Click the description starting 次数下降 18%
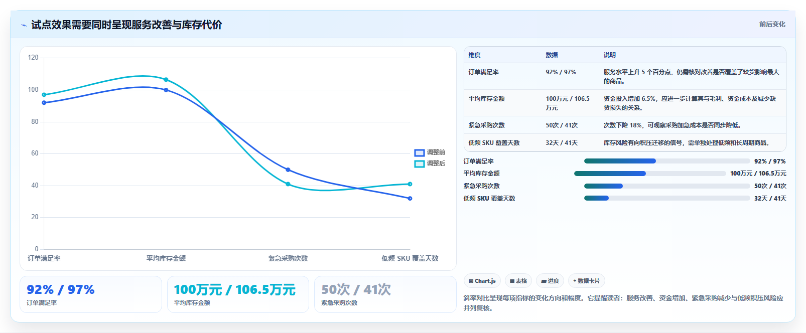Image resolution: width=806 pixels, height=333 pixels. click(x=673, y=125)
